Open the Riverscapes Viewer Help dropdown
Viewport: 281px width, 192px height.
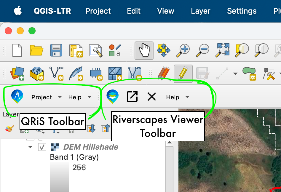[178, 97]
